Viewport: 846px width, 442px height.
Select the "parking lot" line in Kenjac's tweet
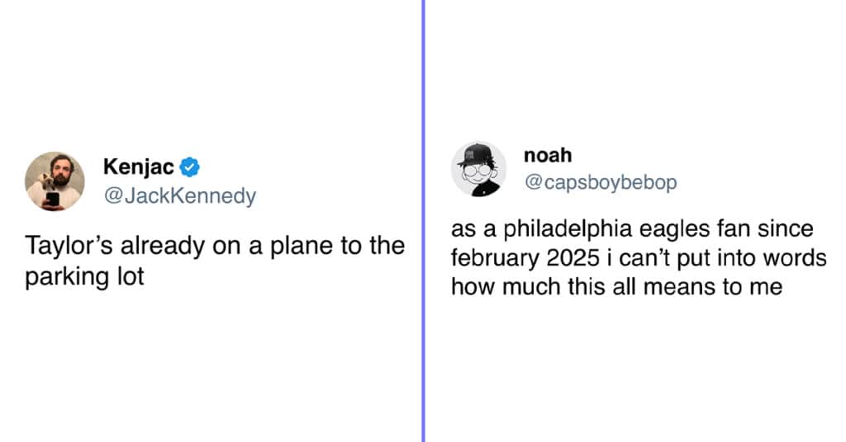tap(85, 277)
